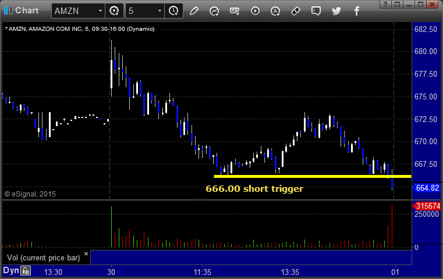
Task: Open the interval dropdown showing 5
Action: (160, 11)
